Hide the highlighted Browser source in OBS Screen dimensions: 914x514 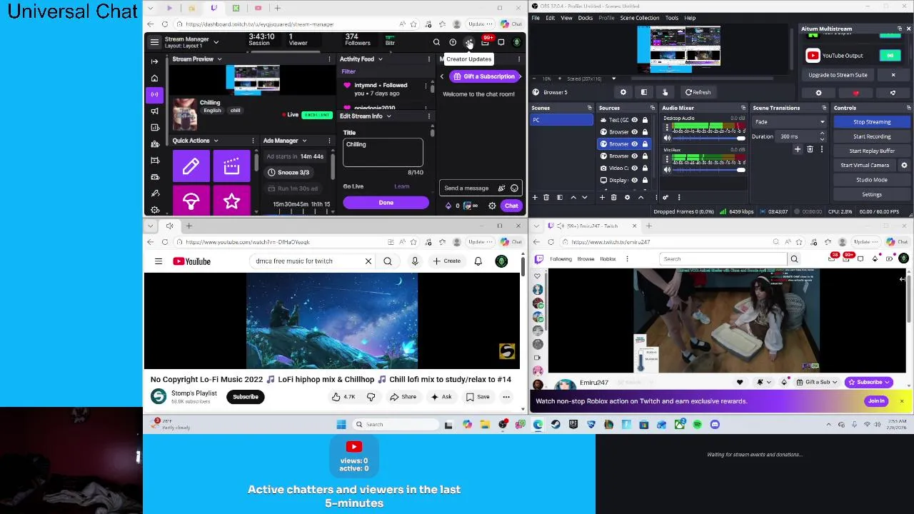[635, 143]
